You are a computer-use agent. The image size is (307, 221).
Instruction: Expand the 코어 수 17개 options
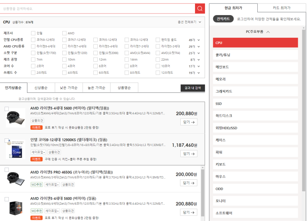[x=194, y=66]
